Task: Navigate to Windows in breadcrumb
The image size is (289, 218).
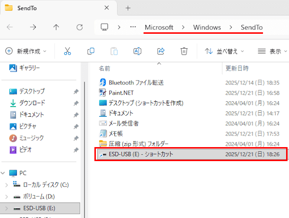Action: (x=207, y=27)
